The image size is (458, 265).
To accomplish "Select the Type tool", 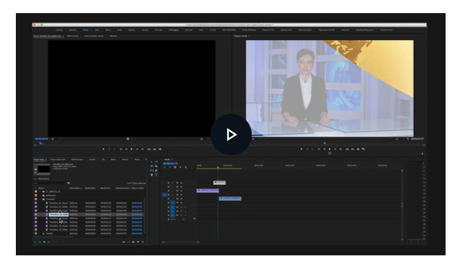I will (157, 175).
